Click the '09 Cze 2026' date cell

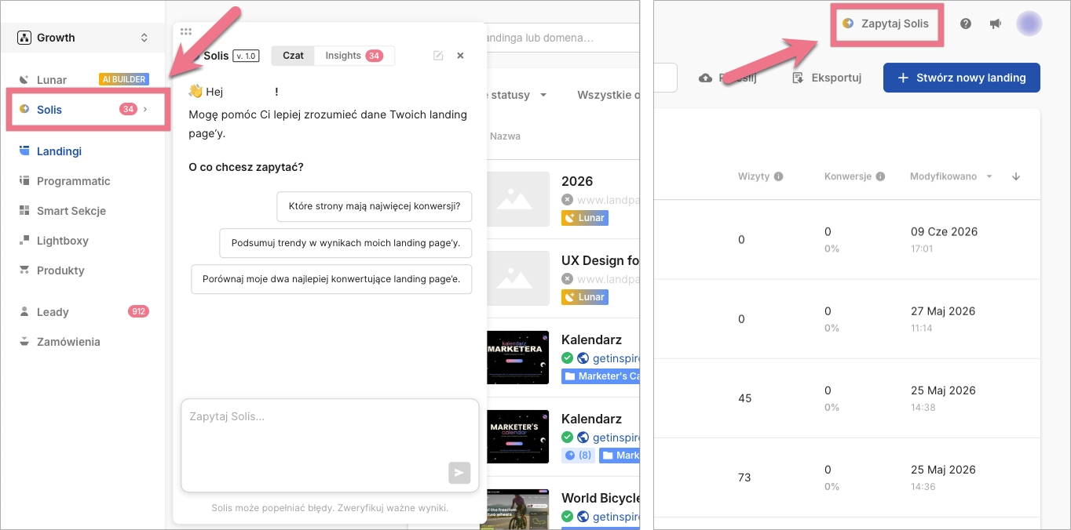(x=943, y=232)
